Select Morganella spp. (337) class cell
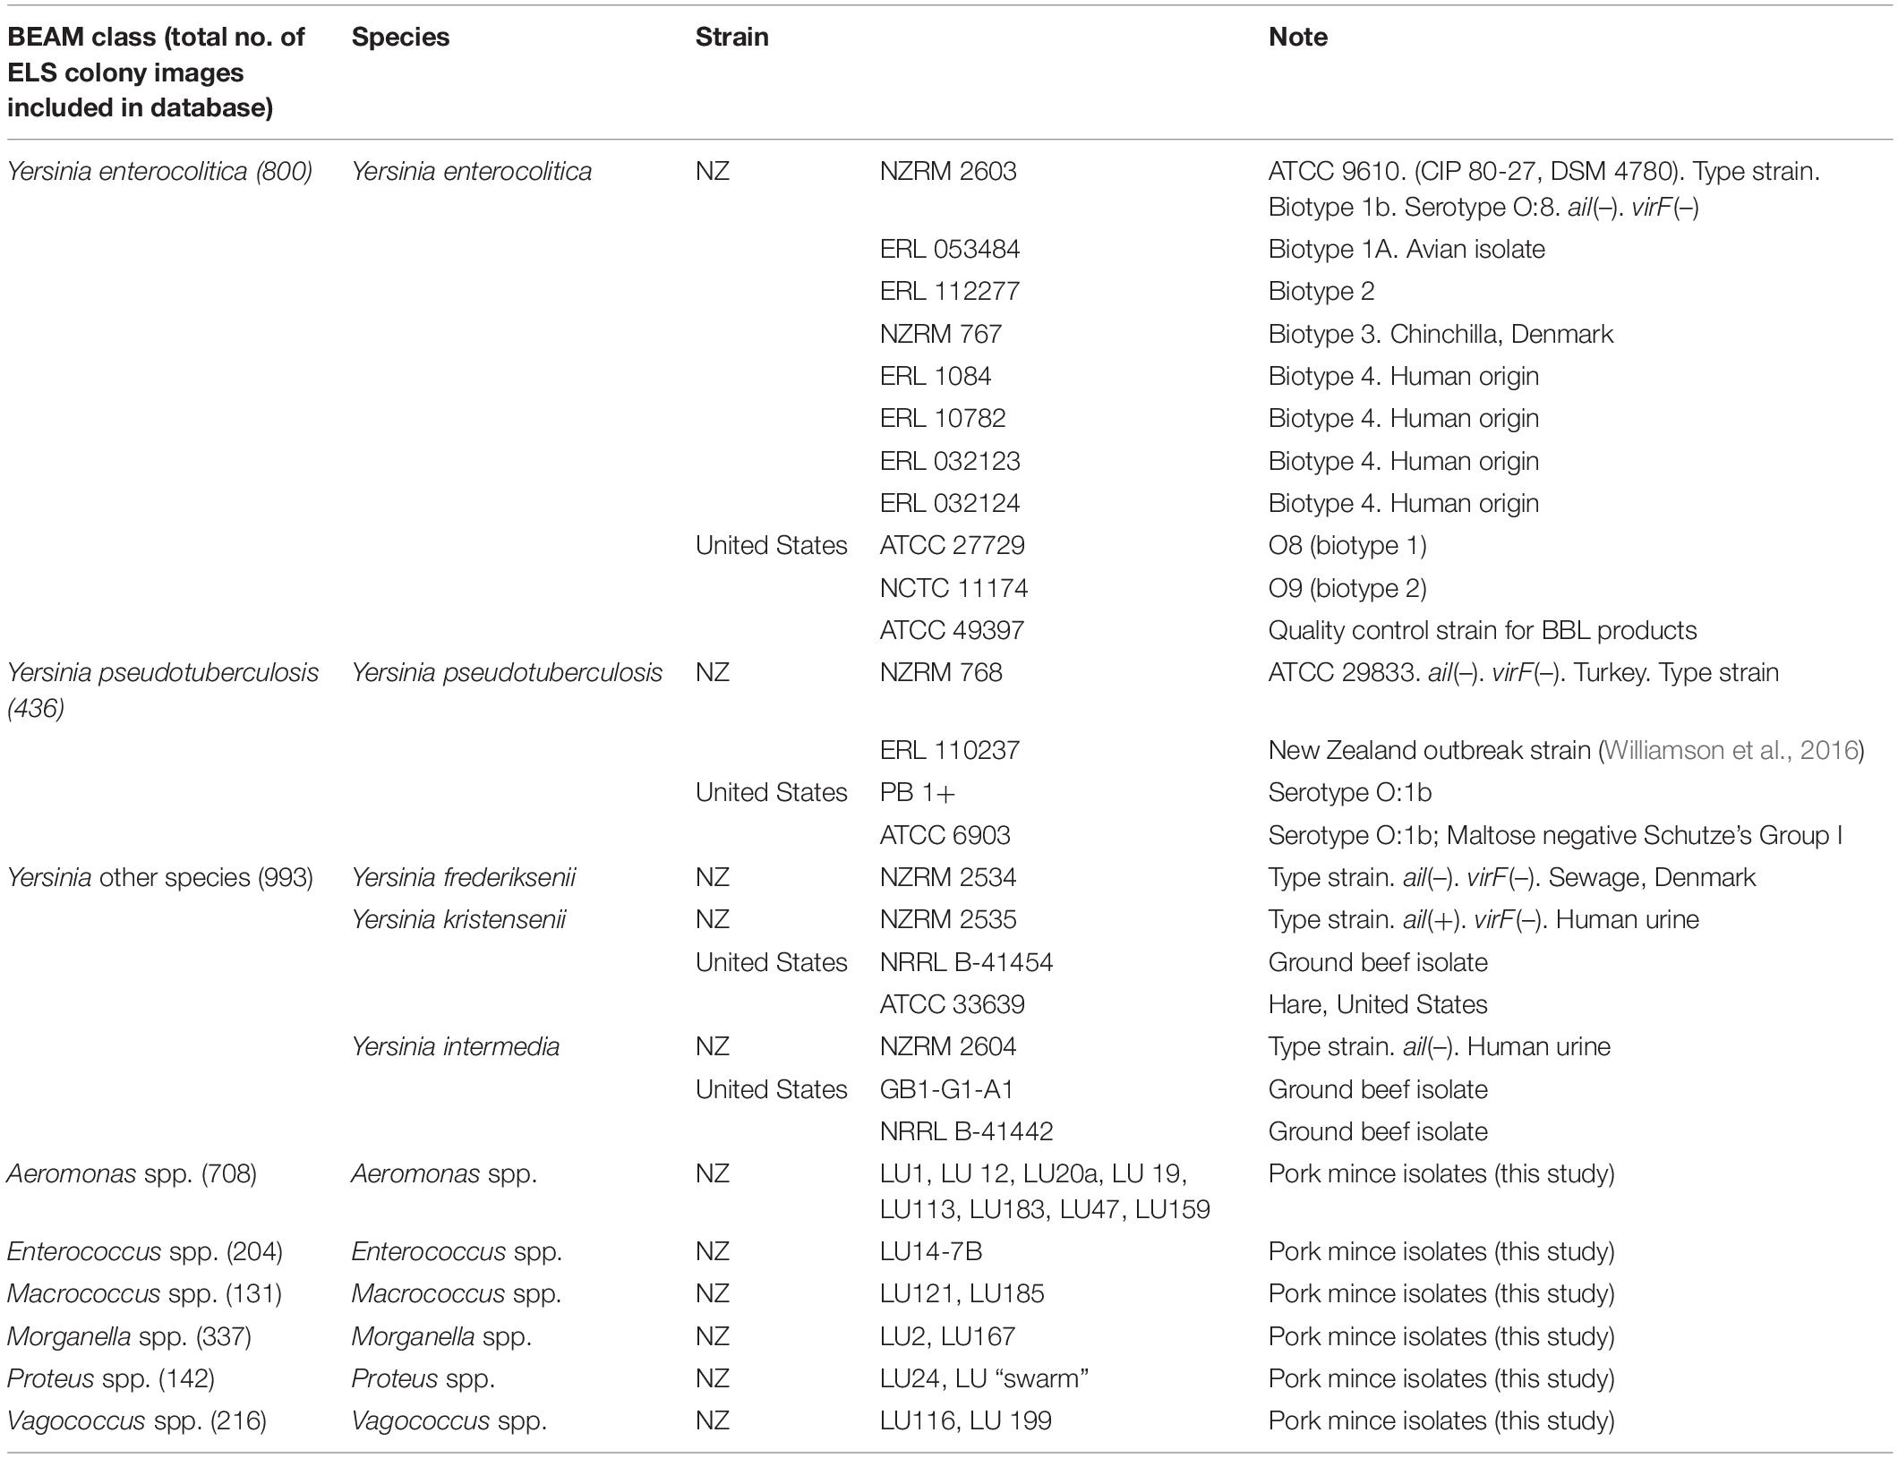The height and width of the screenshot is (1458, 1898). click(129, 1336)
